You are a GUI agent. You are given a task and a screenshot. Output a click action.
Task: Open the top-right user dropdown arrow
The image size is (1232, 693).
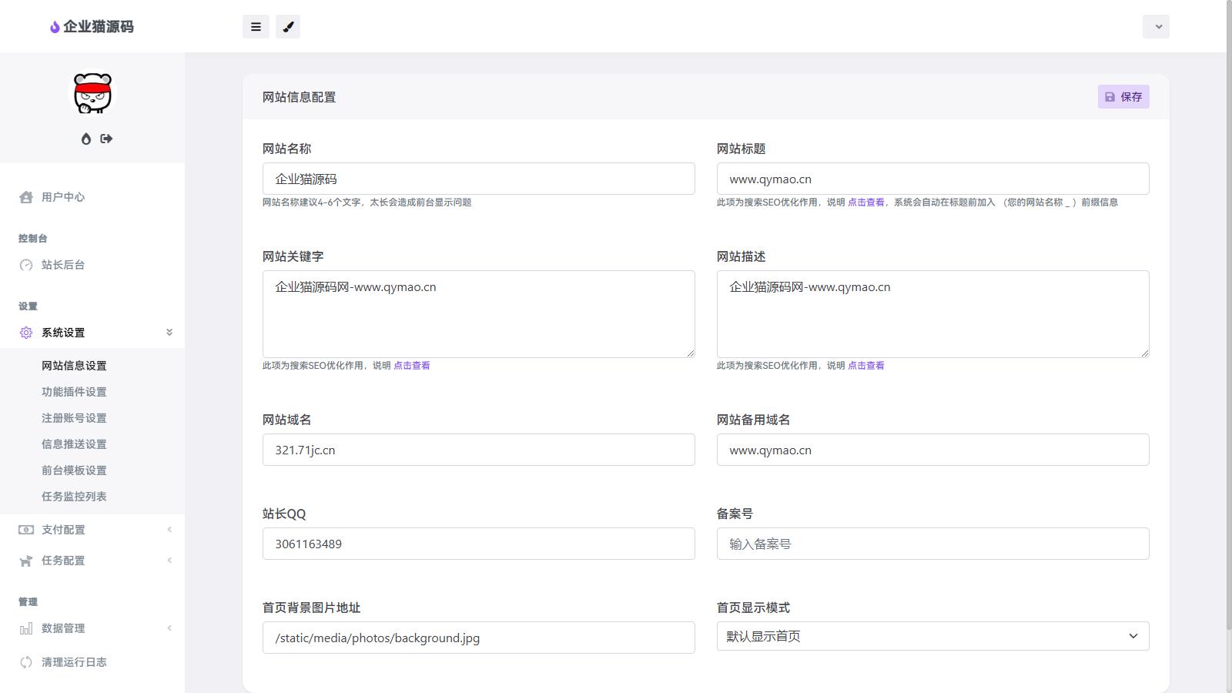(1156, 27)
